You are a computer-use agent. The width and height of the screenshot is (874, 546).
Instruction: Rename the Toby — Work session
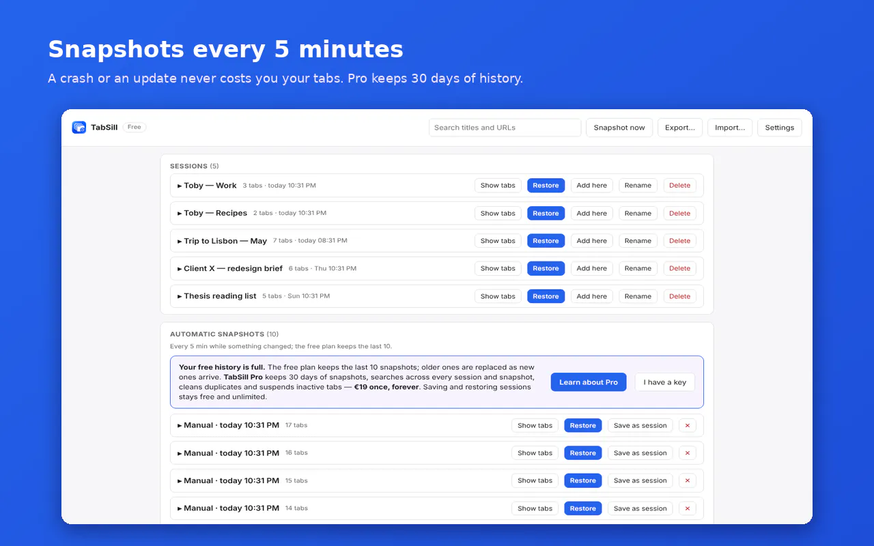638,186
